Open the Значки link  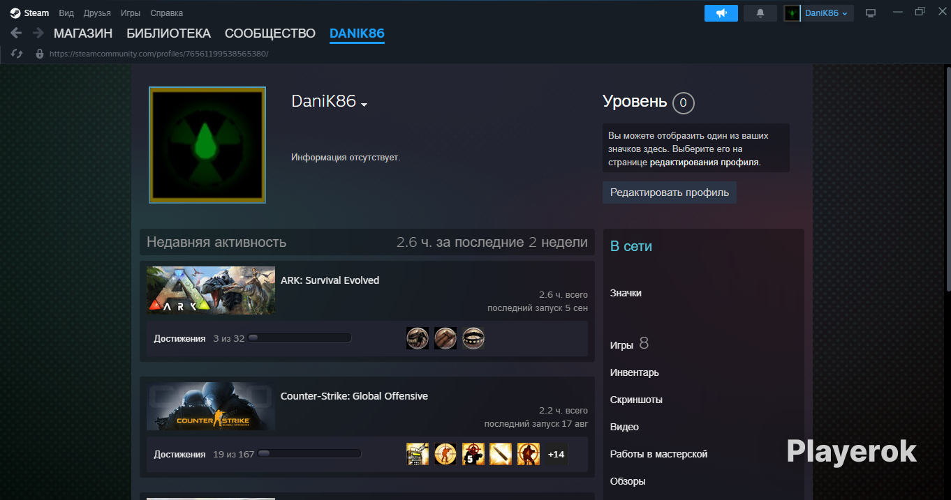tap(626, 293)
